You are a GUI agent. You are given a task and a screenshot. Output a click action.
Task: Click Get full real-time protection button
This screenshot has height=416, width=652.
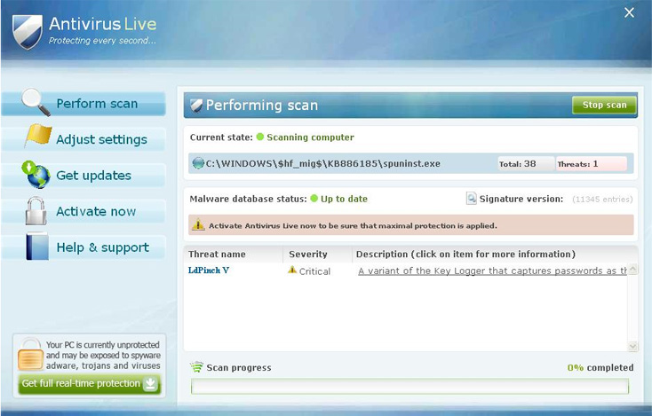tap(89, 383)
